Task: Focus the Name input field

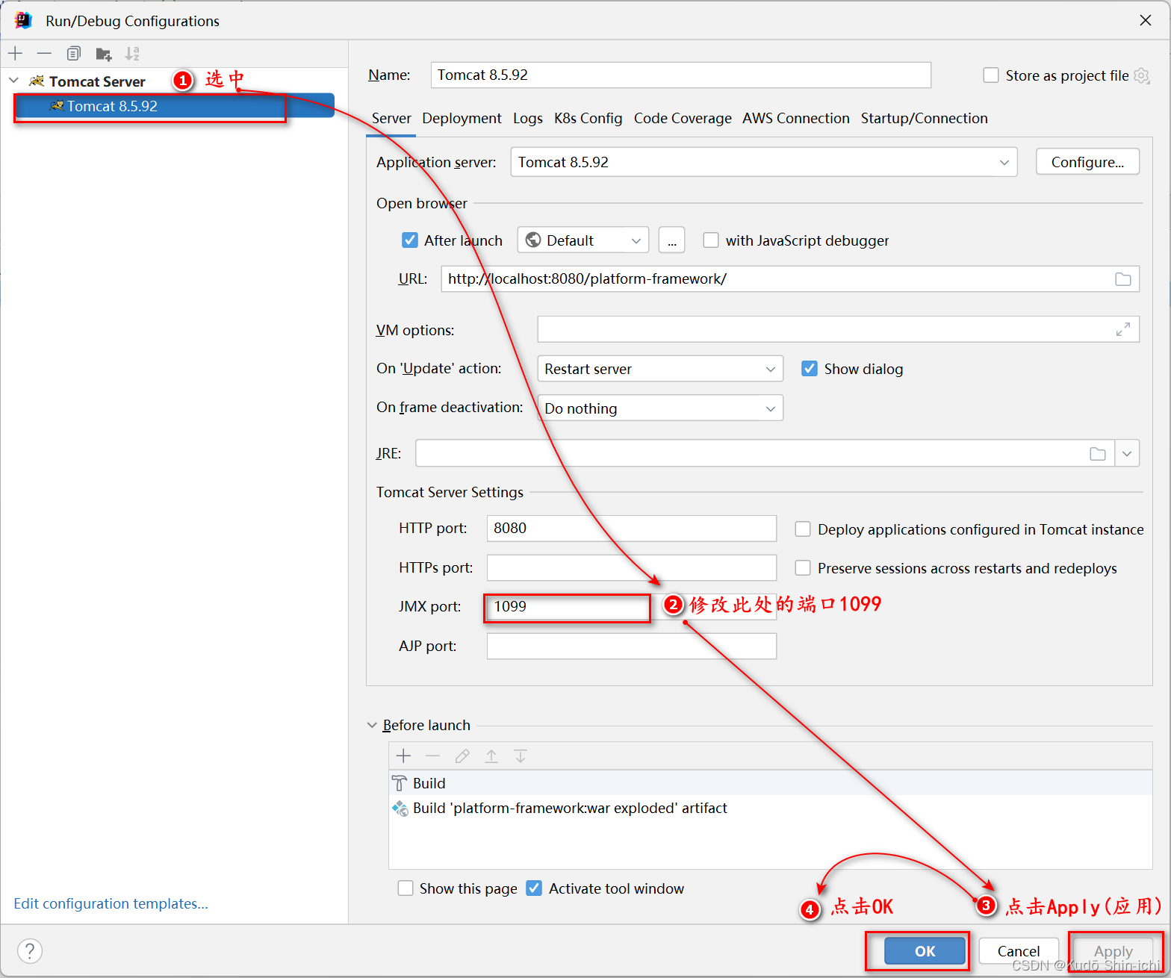Action: pyautogui.click(x=681, y=75)
